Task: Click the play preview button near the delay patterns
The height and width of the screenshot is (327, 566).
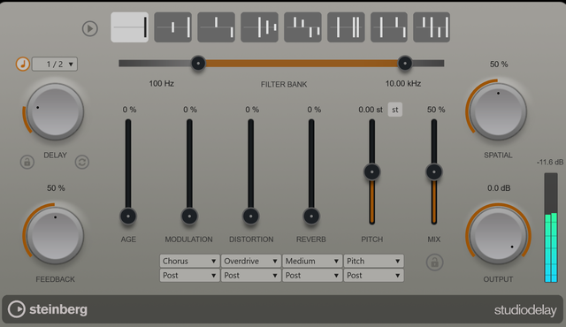Action: point(90,28)
